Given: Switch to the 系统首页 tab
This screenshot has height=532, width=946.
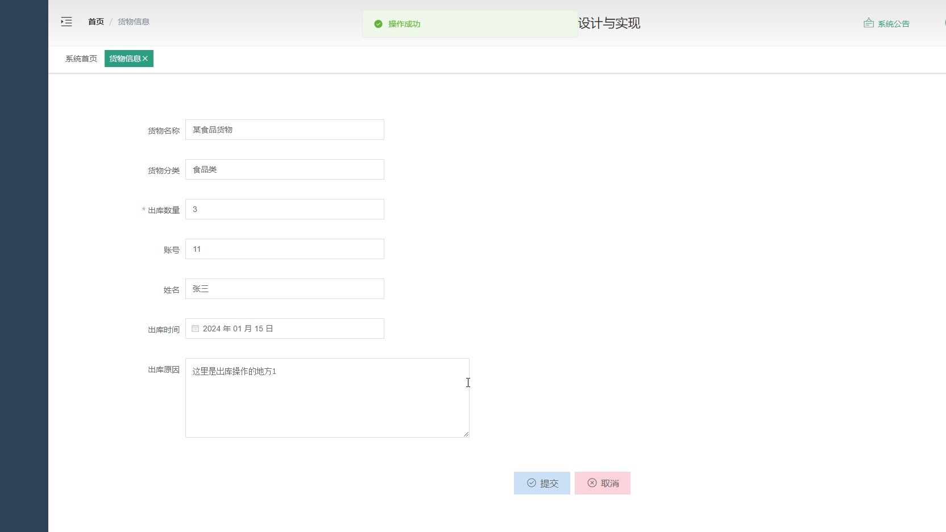Looking at the screenshot, I should (x=81, y=59).
